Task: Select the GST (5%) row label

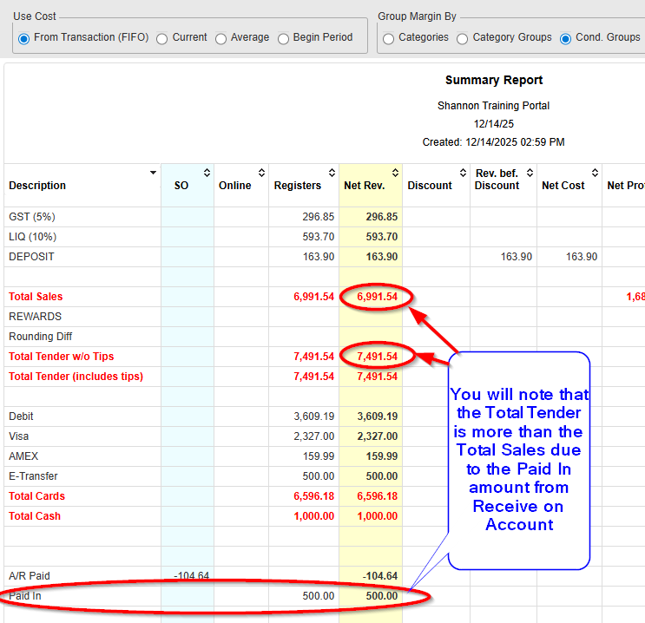Action: click(32, 217)
